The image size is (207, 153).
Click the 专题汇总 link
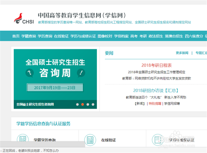coord(201,53)
